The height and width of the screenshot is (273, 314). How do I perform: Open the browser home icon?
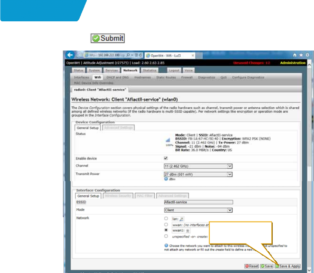[295, 55]
